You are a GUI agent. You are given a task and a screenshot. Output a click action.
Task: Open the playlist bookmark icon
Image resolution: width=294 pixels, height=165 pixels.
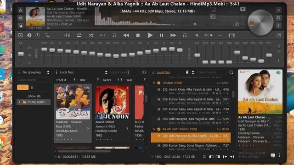[x=187, y=72]
